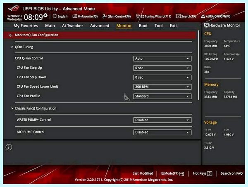Viewport: 248px width, 187px height.
Task: Open CPU Fan Profile dropdown
Action: point(162,96)
